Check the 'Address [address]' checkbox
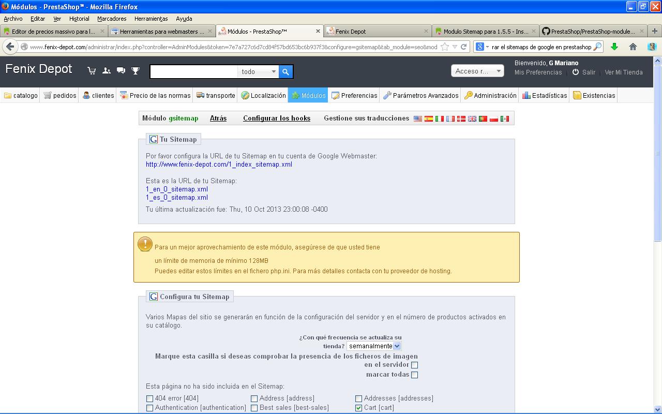 (x=254, y=398)
